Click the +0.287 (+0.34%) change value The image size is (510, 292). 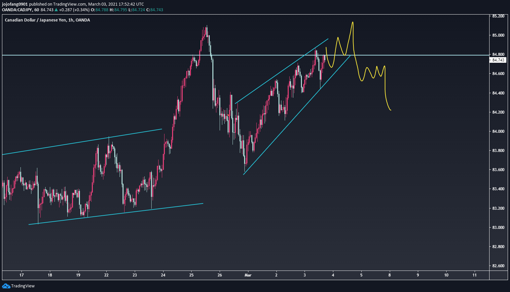click(74, 10)
